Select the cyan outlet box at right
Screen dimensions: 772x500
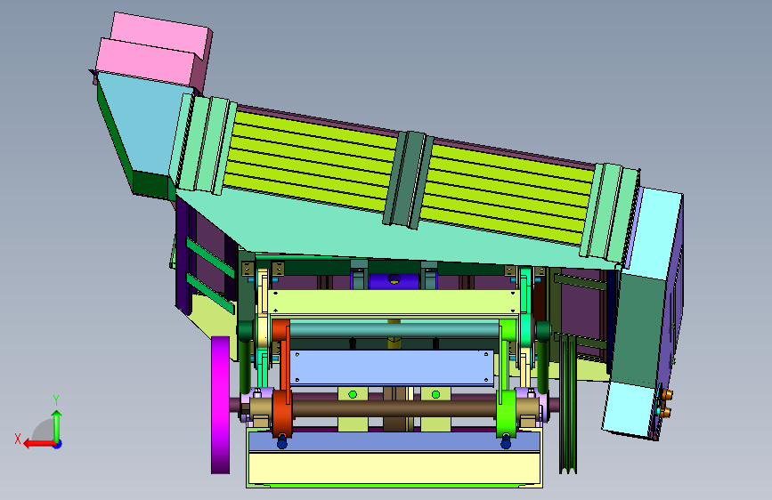tap(653, 233)
